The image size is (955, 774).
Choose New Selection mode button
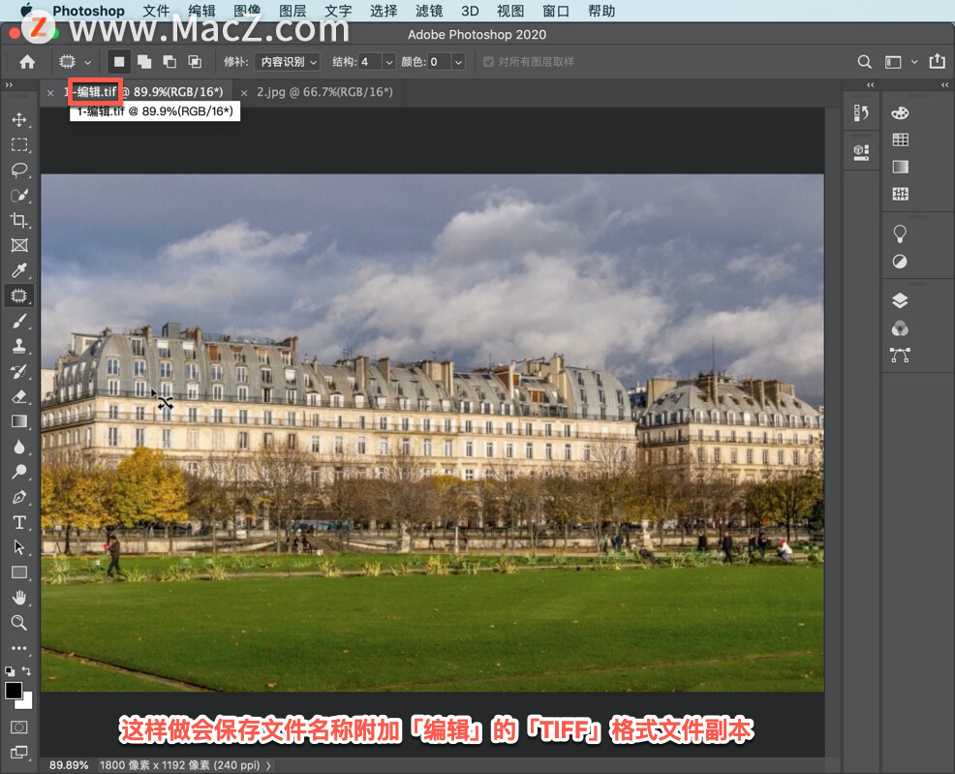(119, 61)
